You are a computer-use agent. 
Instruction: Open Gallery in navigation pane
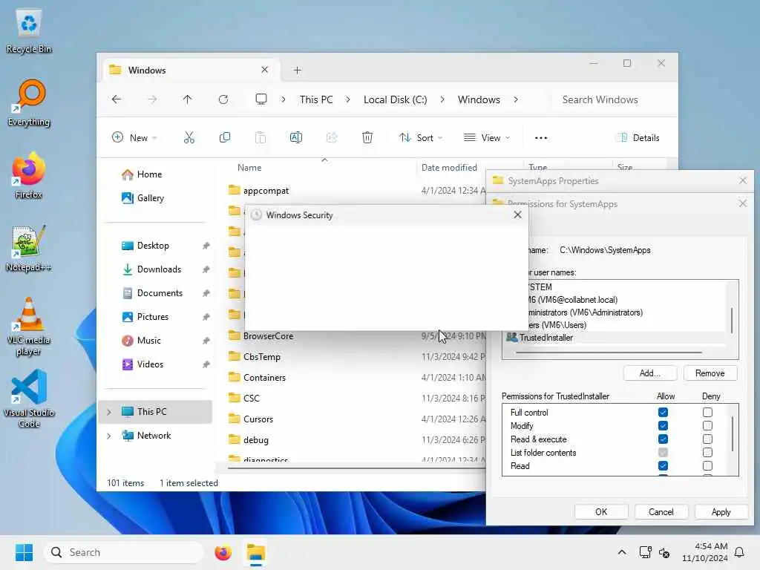(x=150, y=198)
